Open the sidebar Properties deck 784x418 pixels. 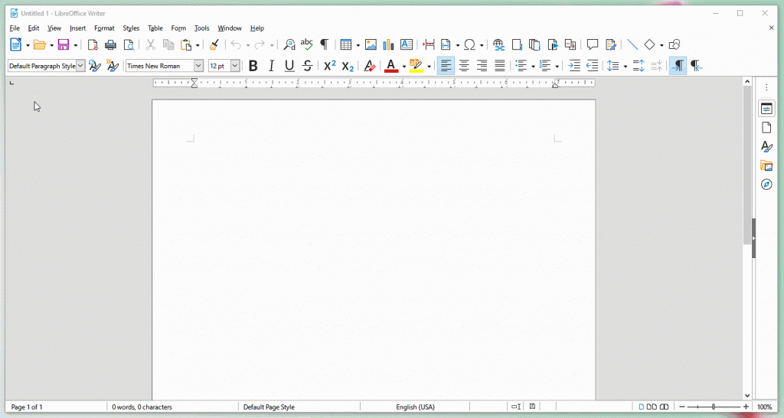(x=766, y=109)
